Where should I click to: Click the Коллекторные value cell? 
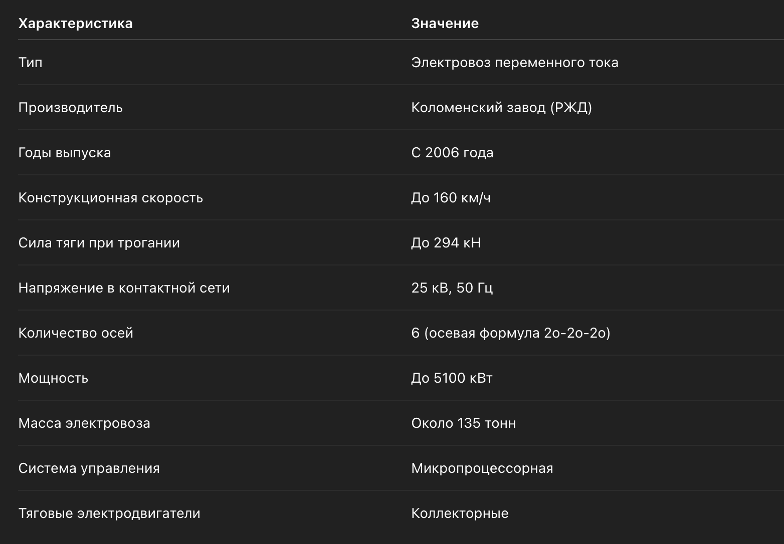460,513
